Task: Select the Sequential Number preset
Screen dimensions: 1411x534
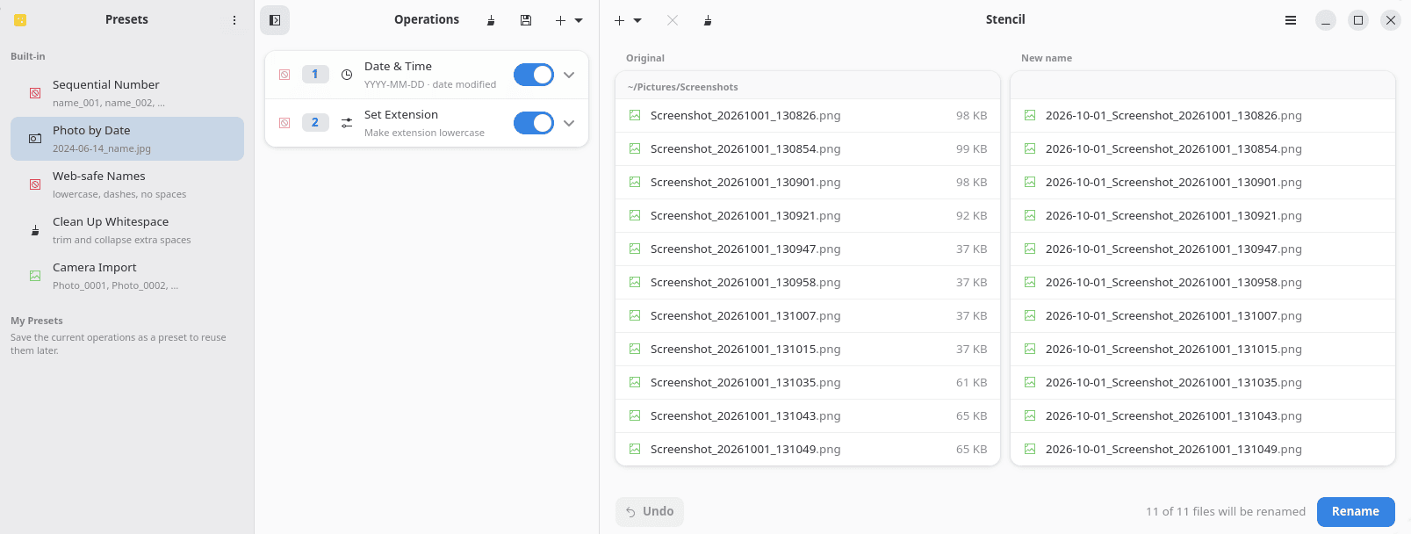Action: [x=127, y=93]
